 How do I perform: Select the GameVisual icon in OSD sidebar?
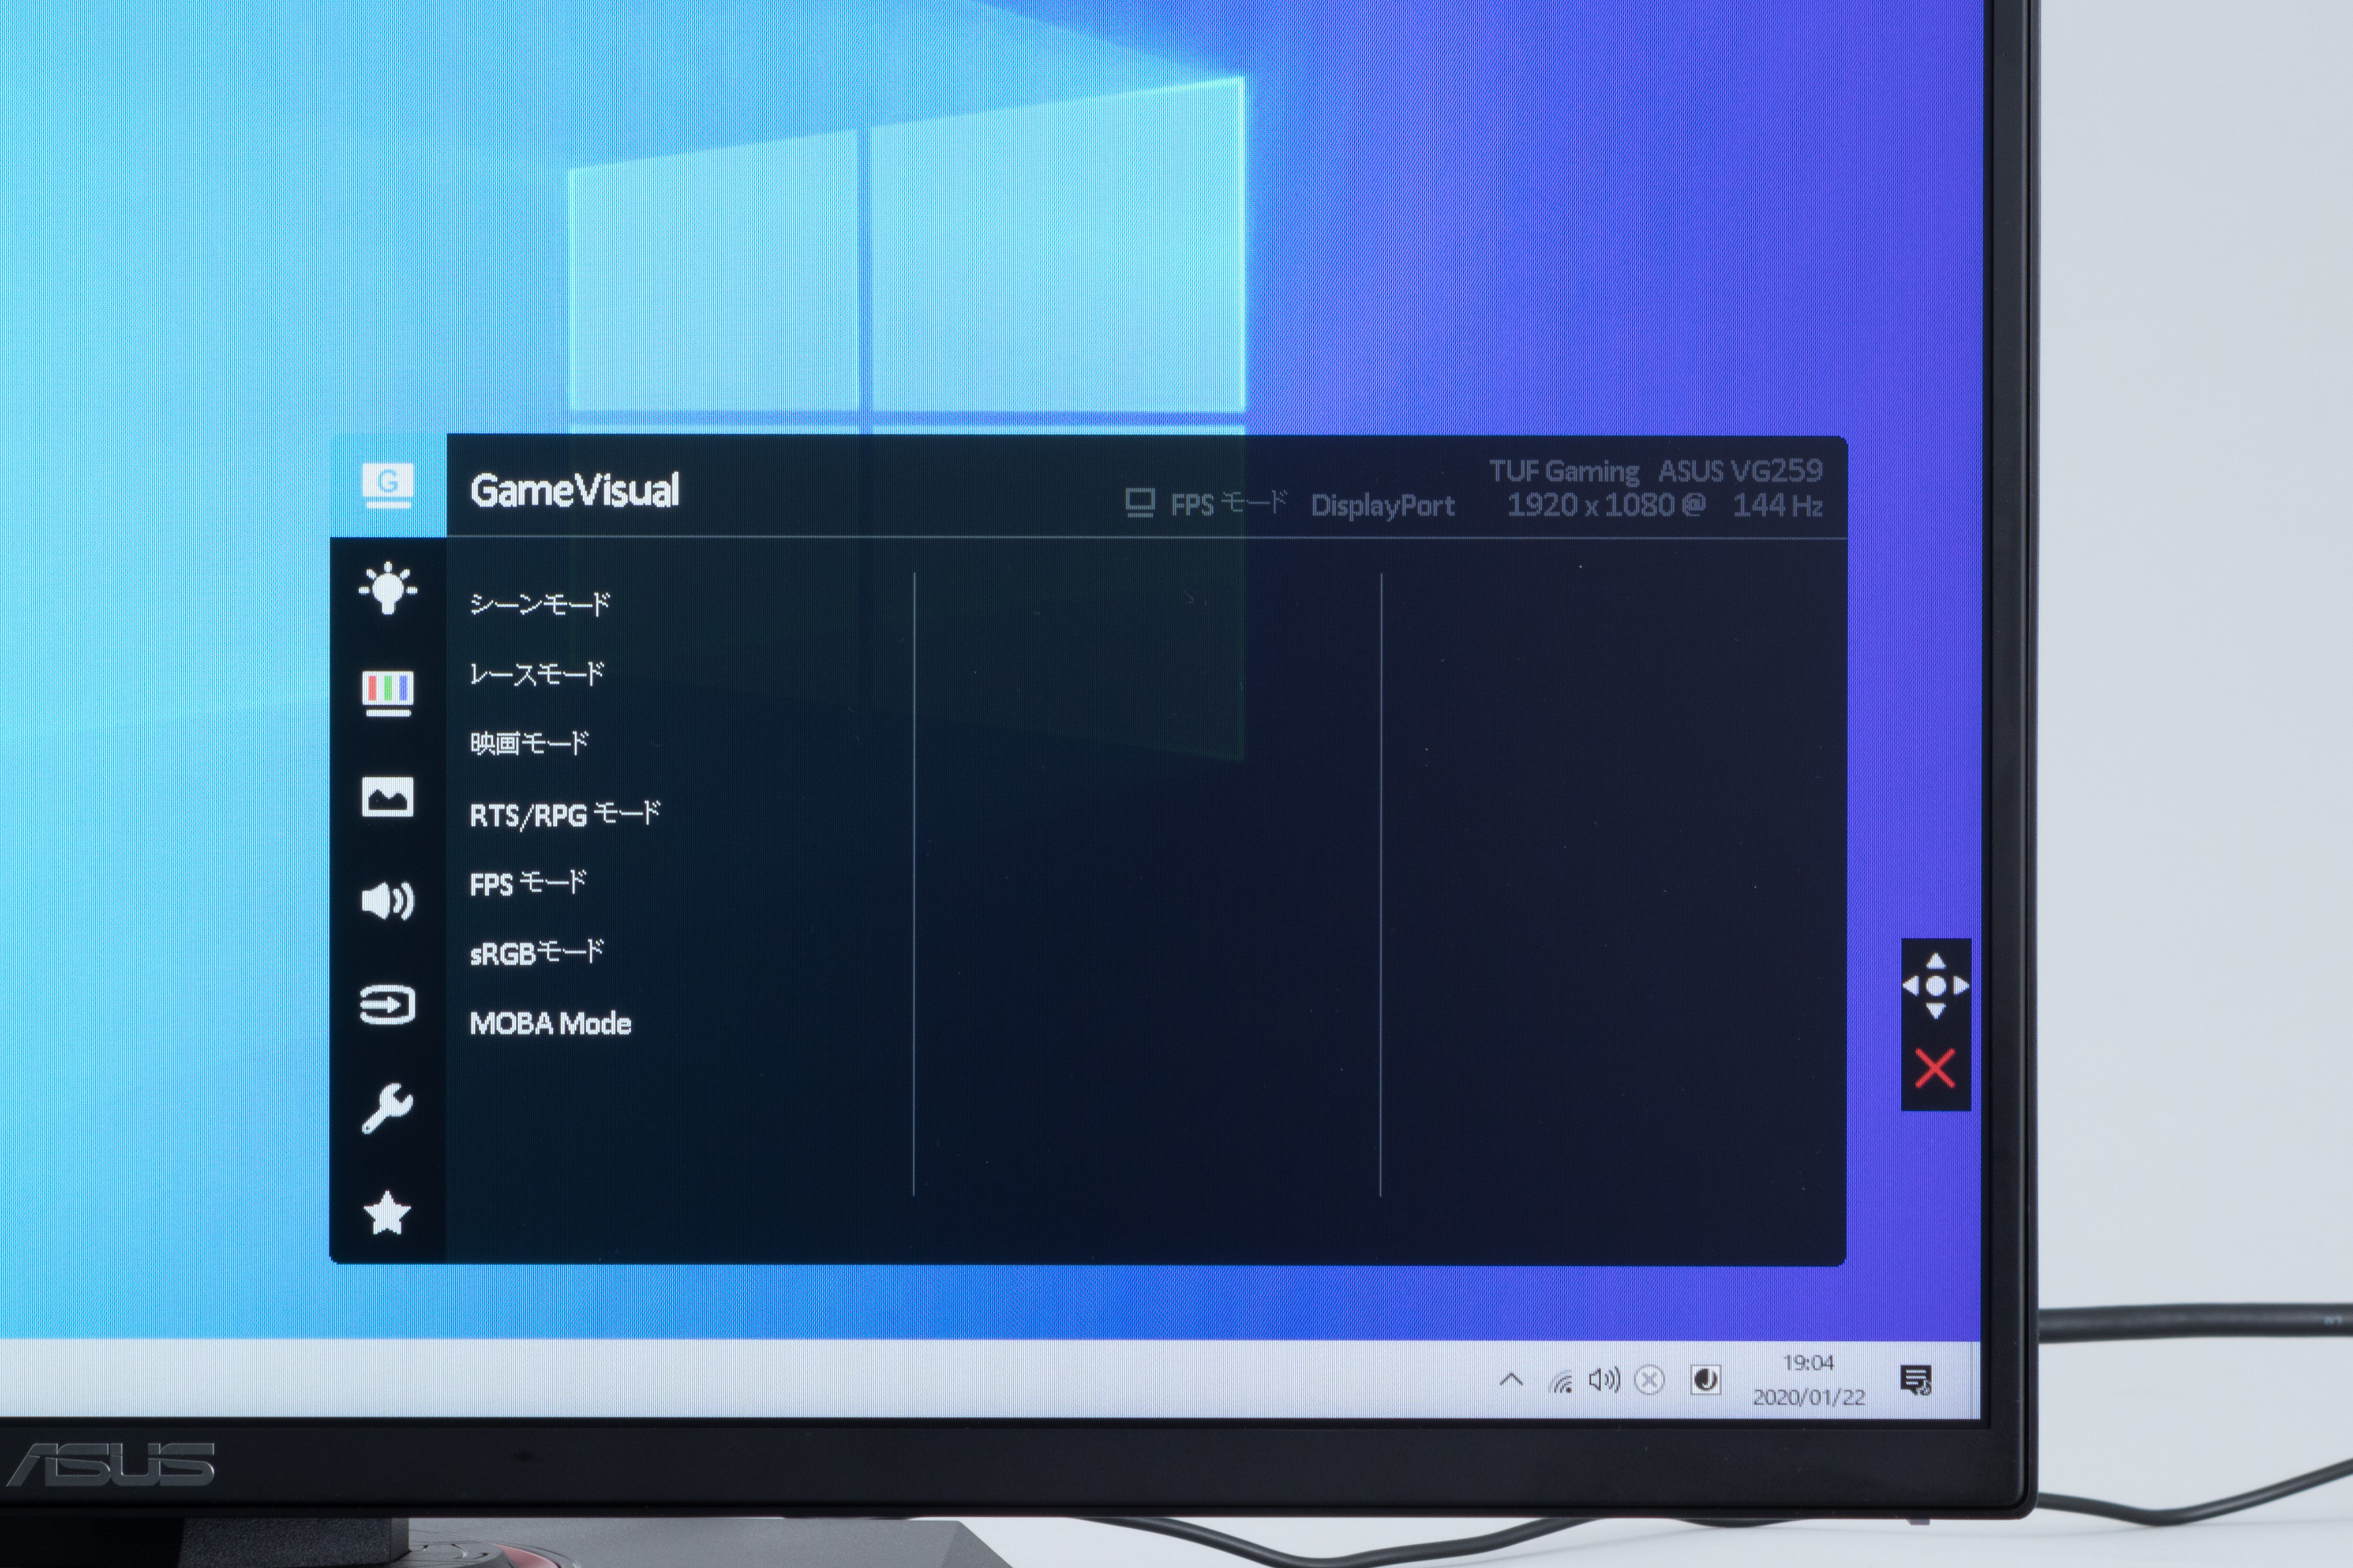[x=387, y=486]
